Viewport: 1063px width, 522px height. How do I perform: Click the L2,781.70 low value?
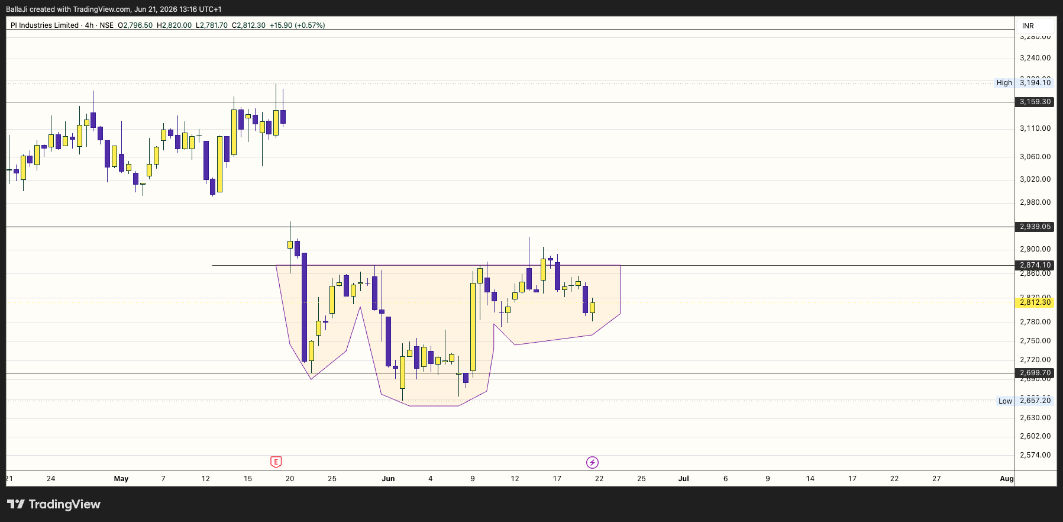pyautogui.click(x=212, y=25)
